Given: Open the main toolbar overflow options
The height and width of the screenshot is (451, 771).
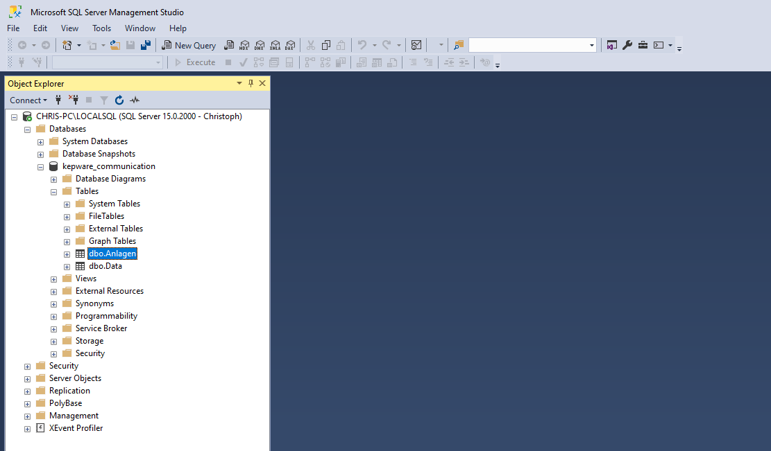Looking at the screenshot, I should 679,48.
